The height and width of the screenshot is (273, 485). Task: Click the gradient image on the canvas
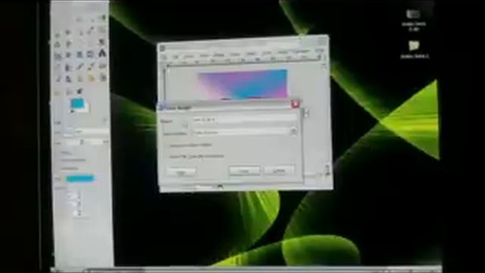coord(243,84)
